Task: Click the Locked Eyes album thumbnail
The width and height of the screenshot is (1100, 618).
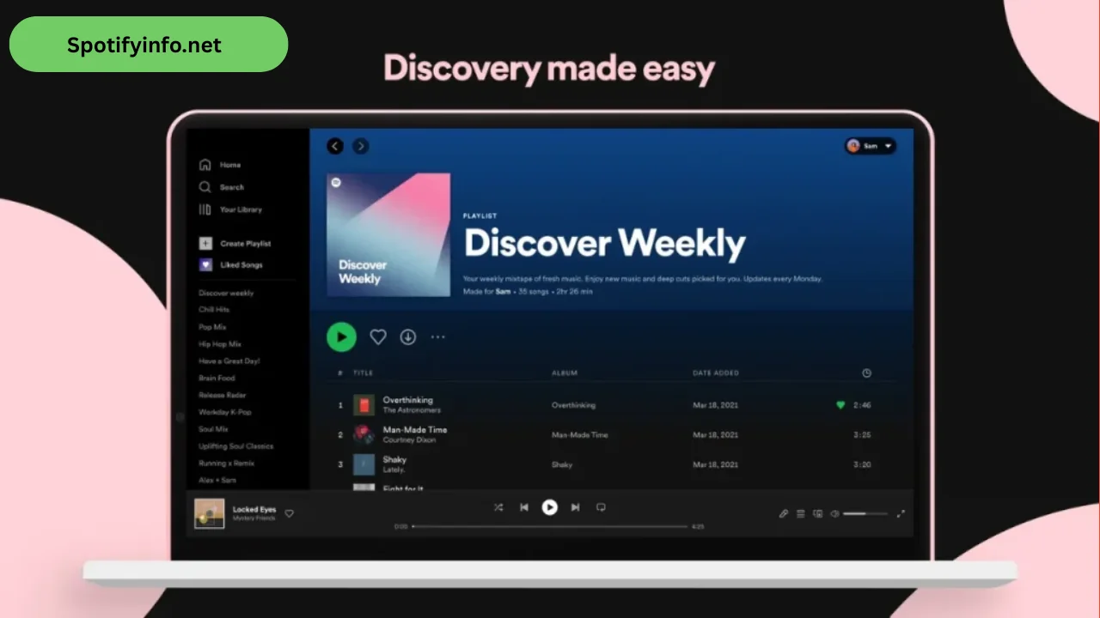Action: click(210, 513)
